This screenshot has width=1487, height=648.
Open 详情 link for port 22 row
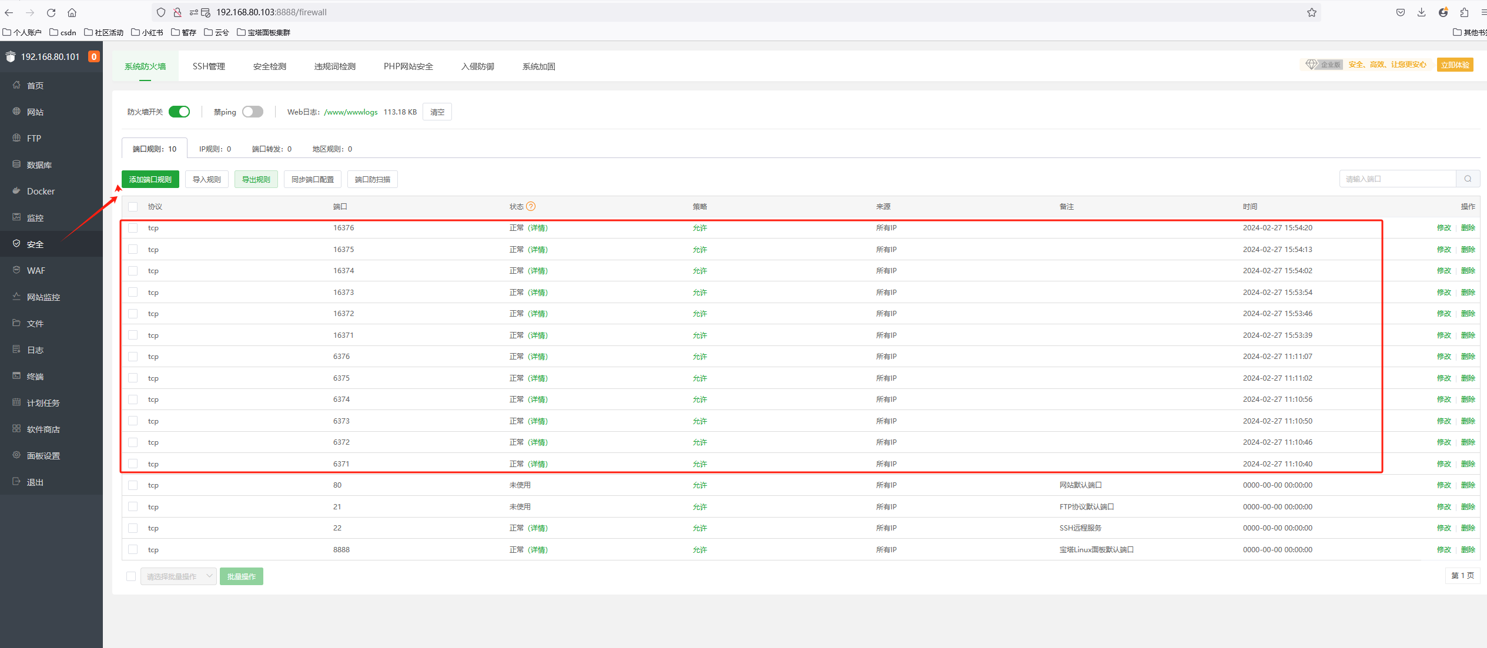(x=538, y=528)
